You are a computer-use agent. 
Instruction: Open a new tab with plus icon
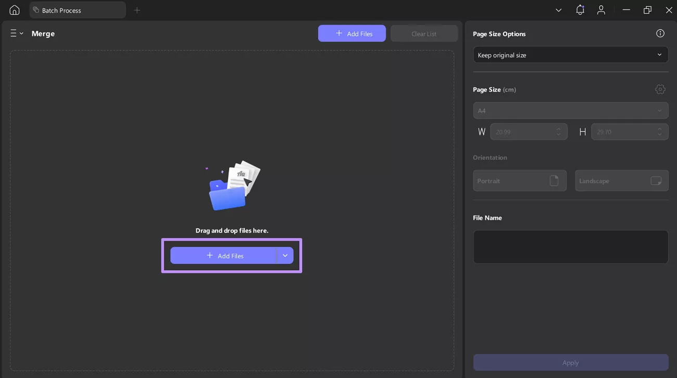137,10
